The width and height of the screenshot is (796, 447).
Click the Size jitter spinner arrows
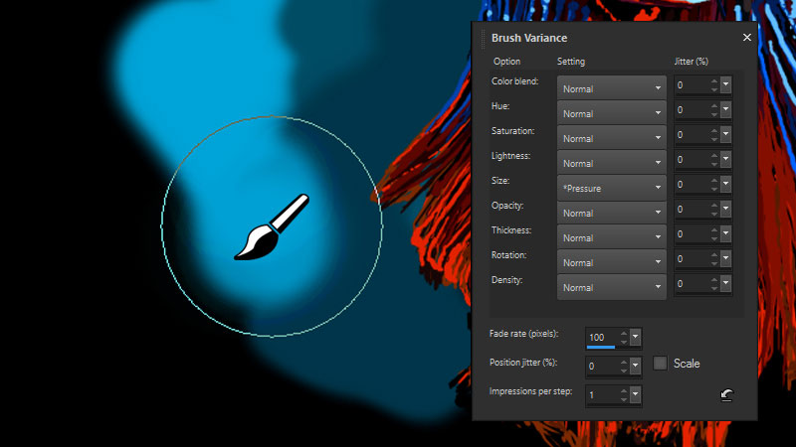point(714,185)
